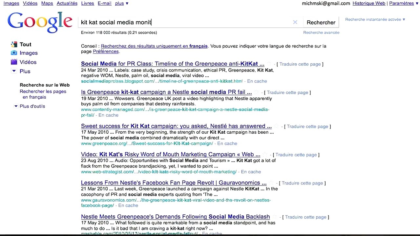This screenshot has height=236, width=420.
Task: Select the Vidéos label in the sidebar
Action: click(x=28, y=62)
